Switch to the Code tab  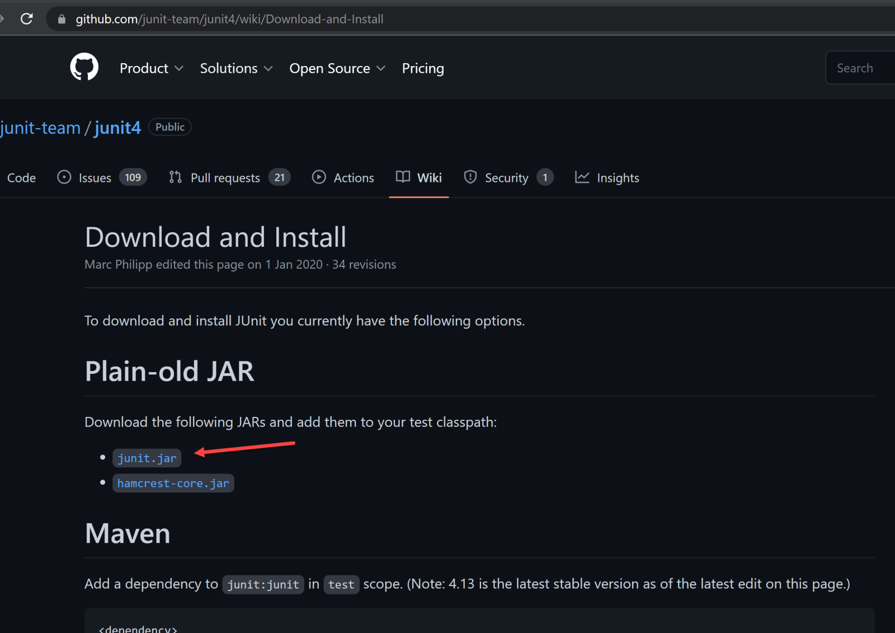coord(21,177)
